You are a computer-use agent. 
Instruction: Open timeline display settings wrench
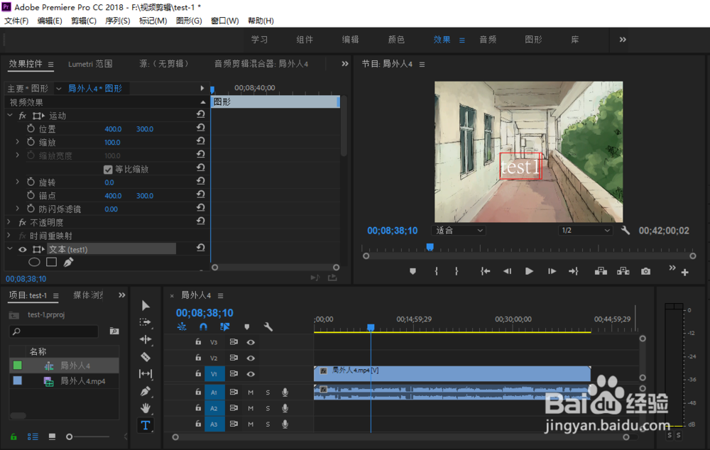268,326
